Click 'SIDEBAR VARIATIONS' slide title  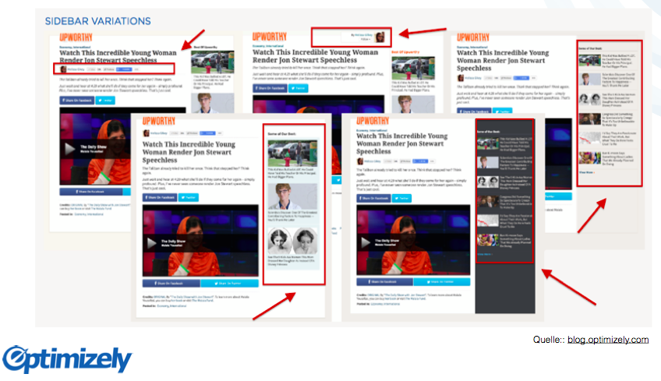[97, 21]
